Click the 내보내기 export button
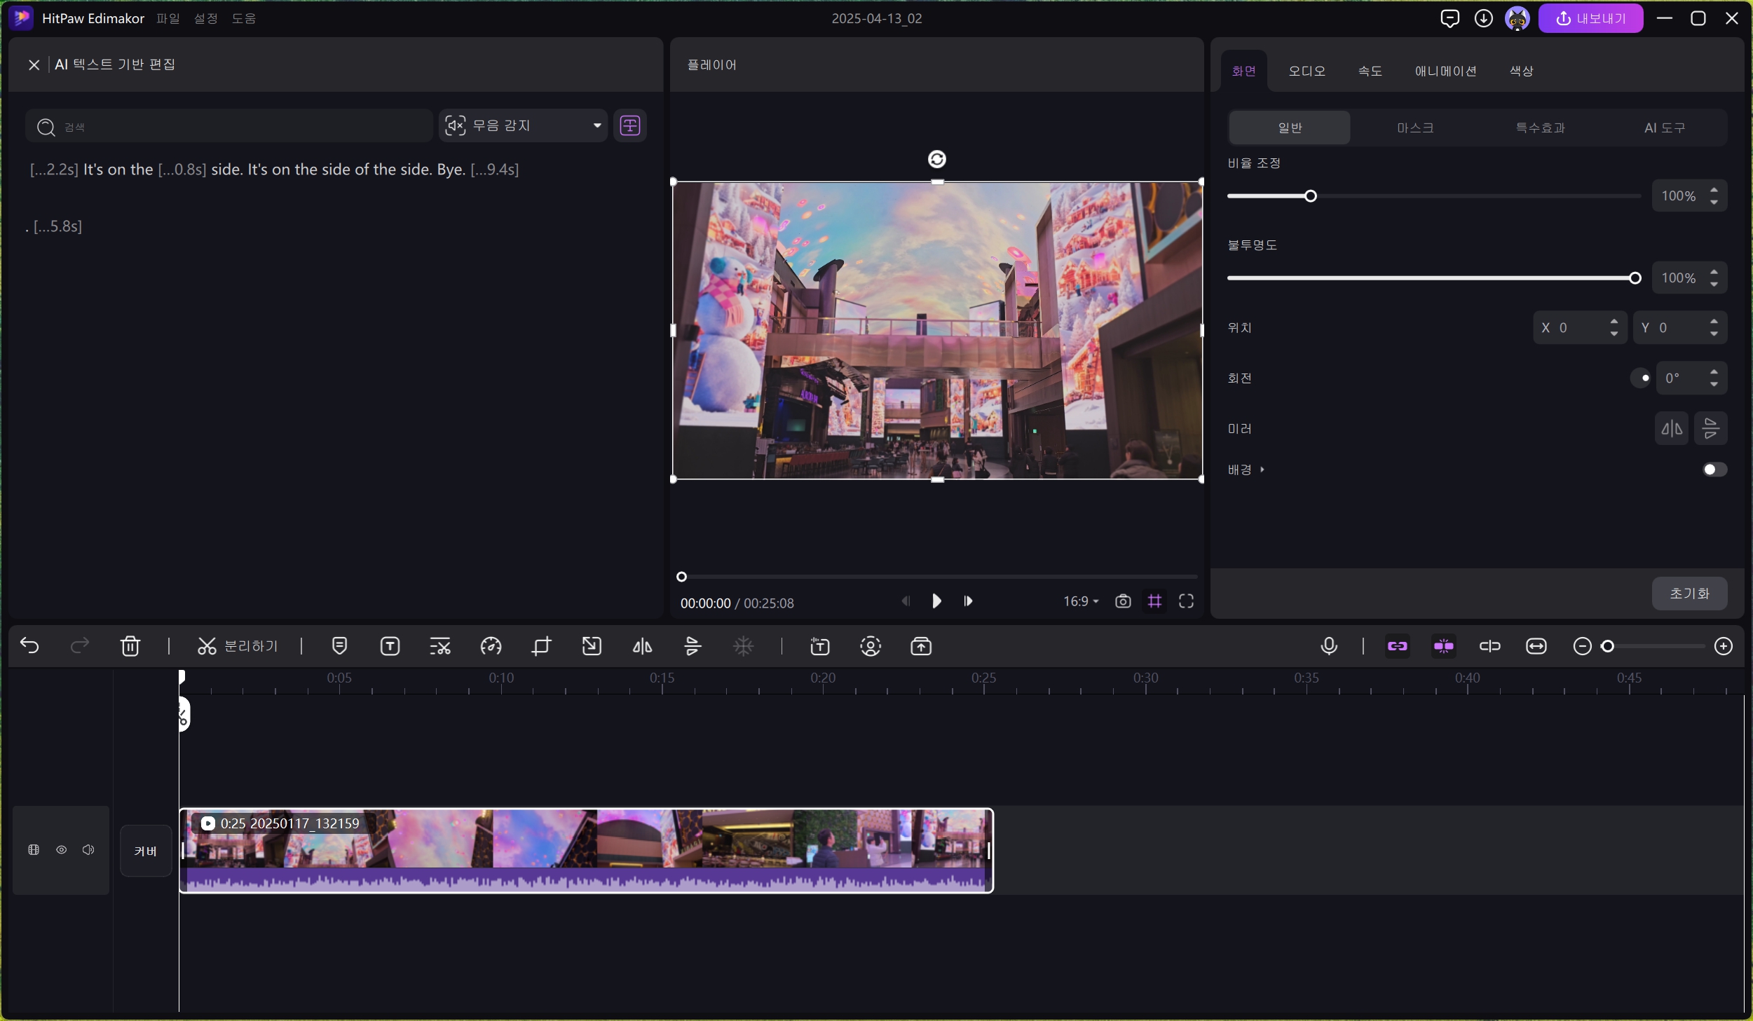The height and width of the screenshot is (1021, 1753). (x=1590, y=18)
